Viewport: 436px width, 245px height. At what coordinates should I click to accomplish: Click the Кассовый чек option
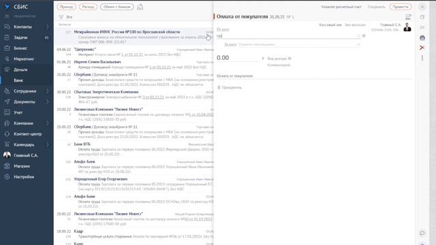point(330,24)
